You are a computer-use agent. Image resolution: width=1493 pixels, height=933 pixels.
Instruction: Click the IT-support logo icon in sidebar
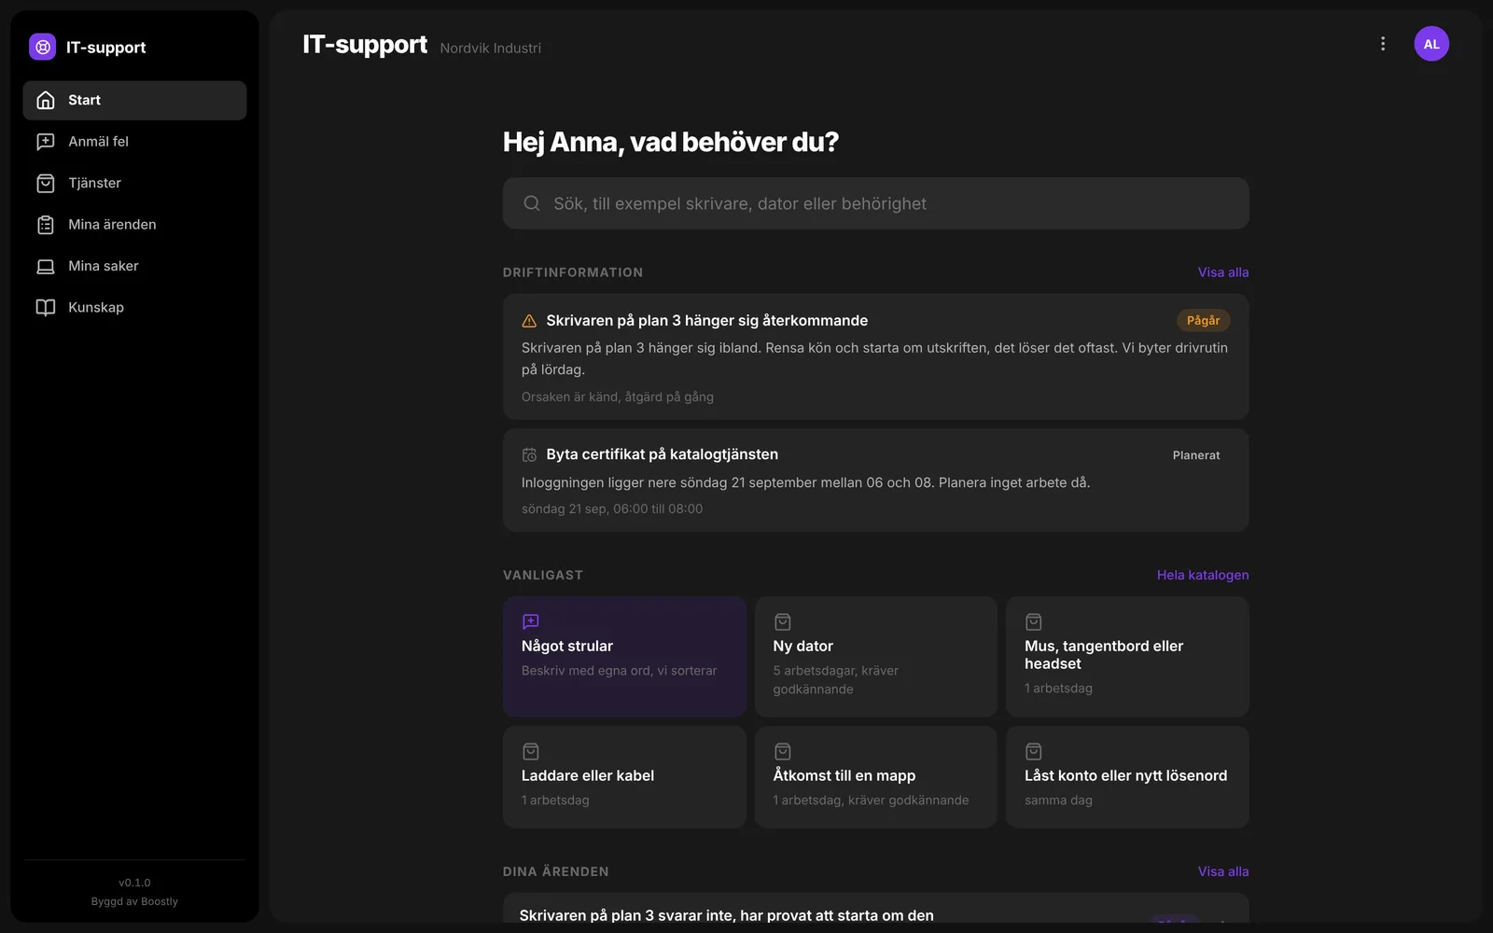[x=42, y=47]
